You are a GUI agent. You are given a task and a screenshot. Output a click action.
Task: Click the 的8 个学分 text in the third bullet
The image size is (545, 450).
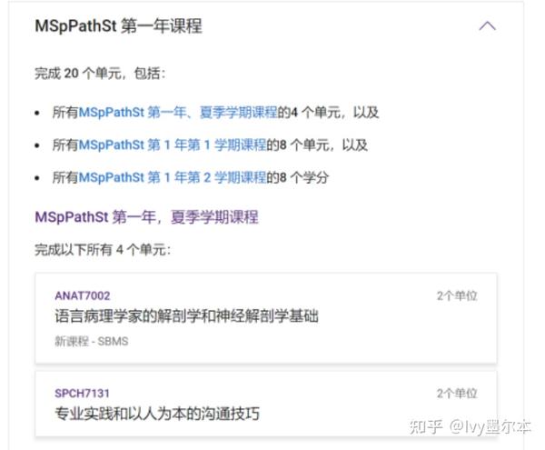pos(298,177)
